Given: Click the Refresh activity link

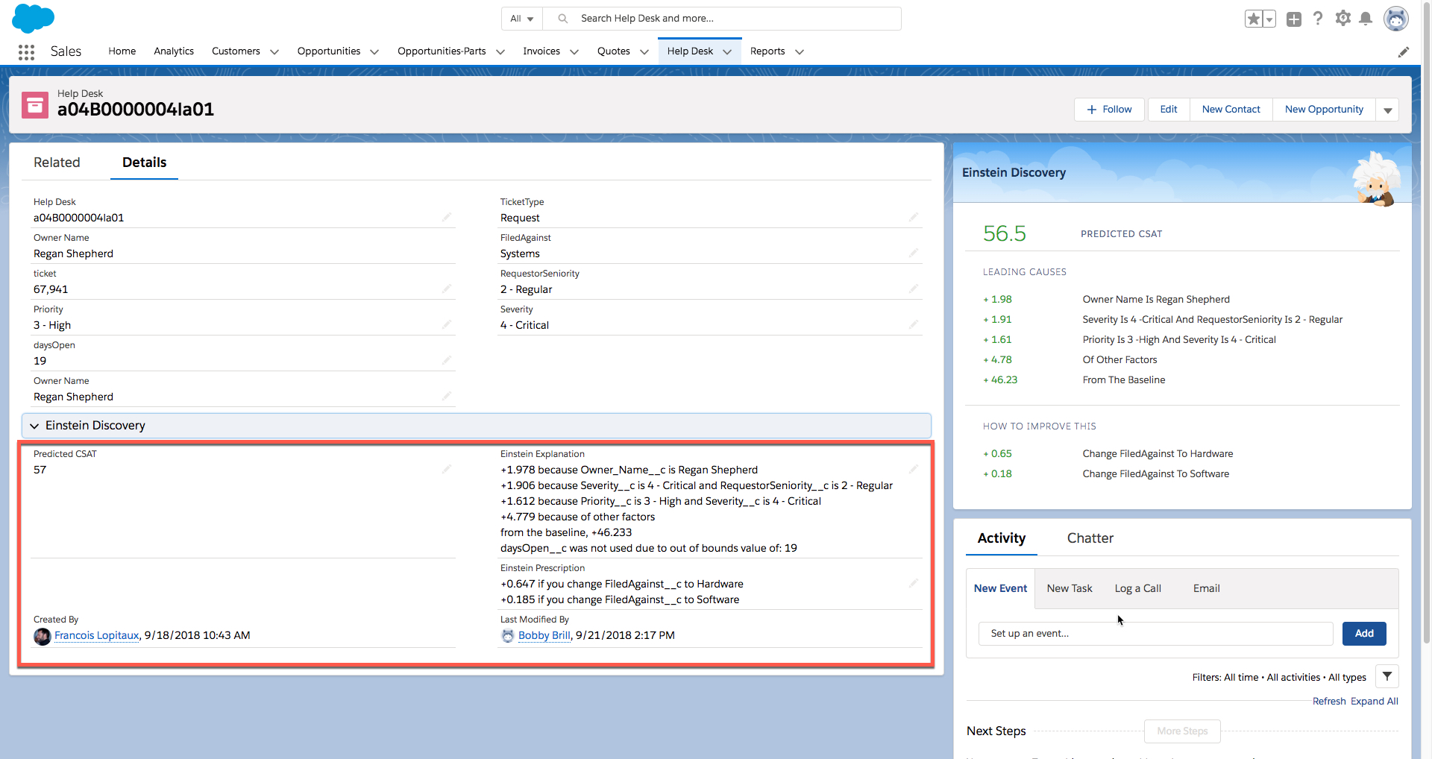Looking at the screenshot, I should click(x=1329, y=702).
